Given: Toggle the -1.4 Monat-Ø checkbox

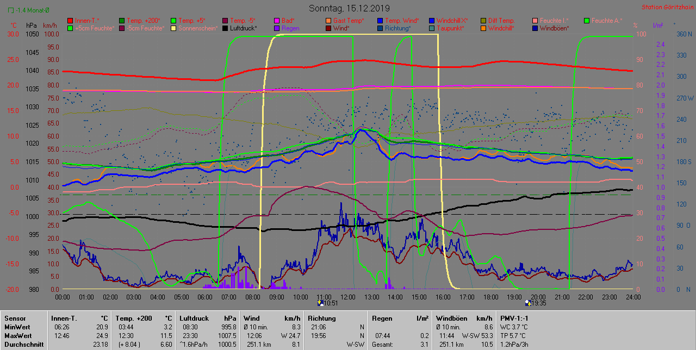Looking at the screenshot, I should (11, 10).
